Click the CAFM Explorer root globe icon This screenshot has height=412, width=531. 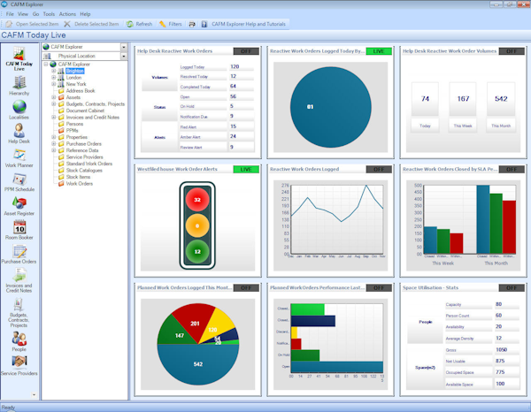pos(53,64)
